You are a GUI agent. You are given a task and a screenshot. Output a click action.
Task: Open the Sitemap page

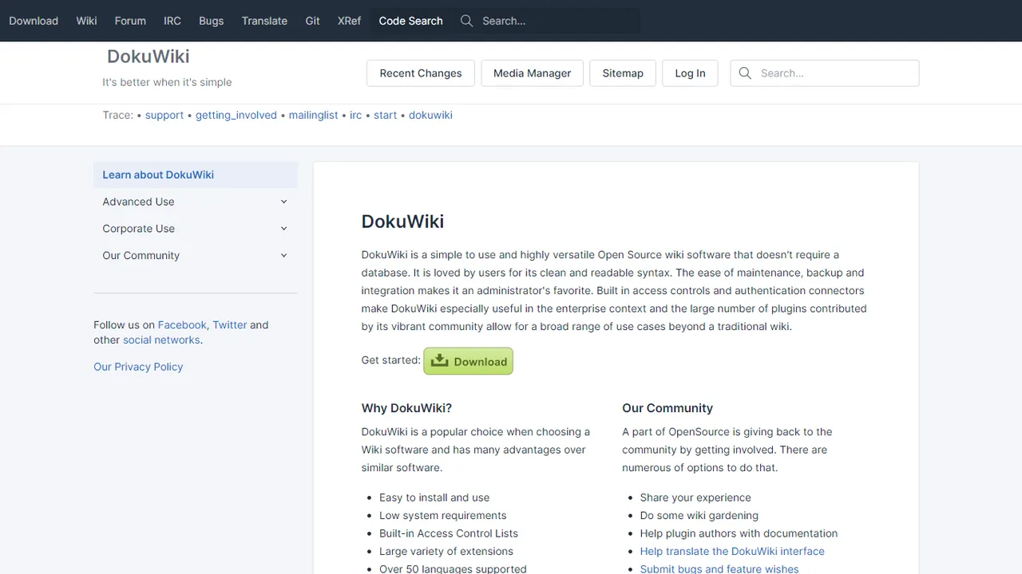pos(623,73)
